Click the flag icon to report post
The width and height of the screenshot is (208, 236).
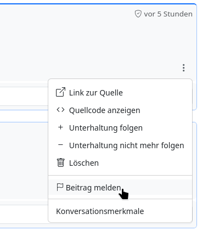click(60, 187)
